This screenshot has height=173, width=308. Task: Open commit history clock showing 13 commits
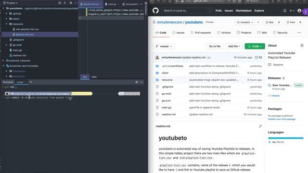tap(258, 58)
